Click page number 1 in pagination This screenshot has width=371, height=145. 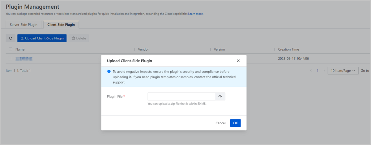318,71
